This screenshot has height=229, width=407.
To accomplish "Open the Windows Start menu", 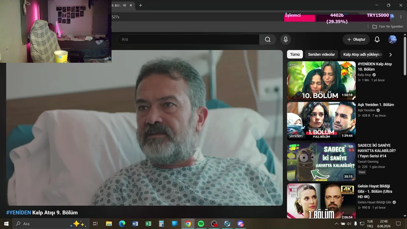I will tap(6, 224).
